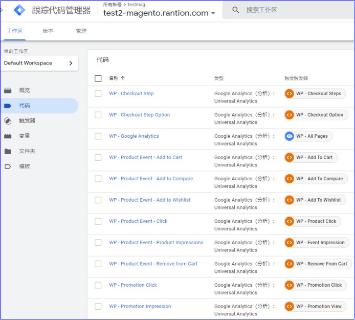Click the orange icon of WP - Promotion Click trigger

click(289, 285)
